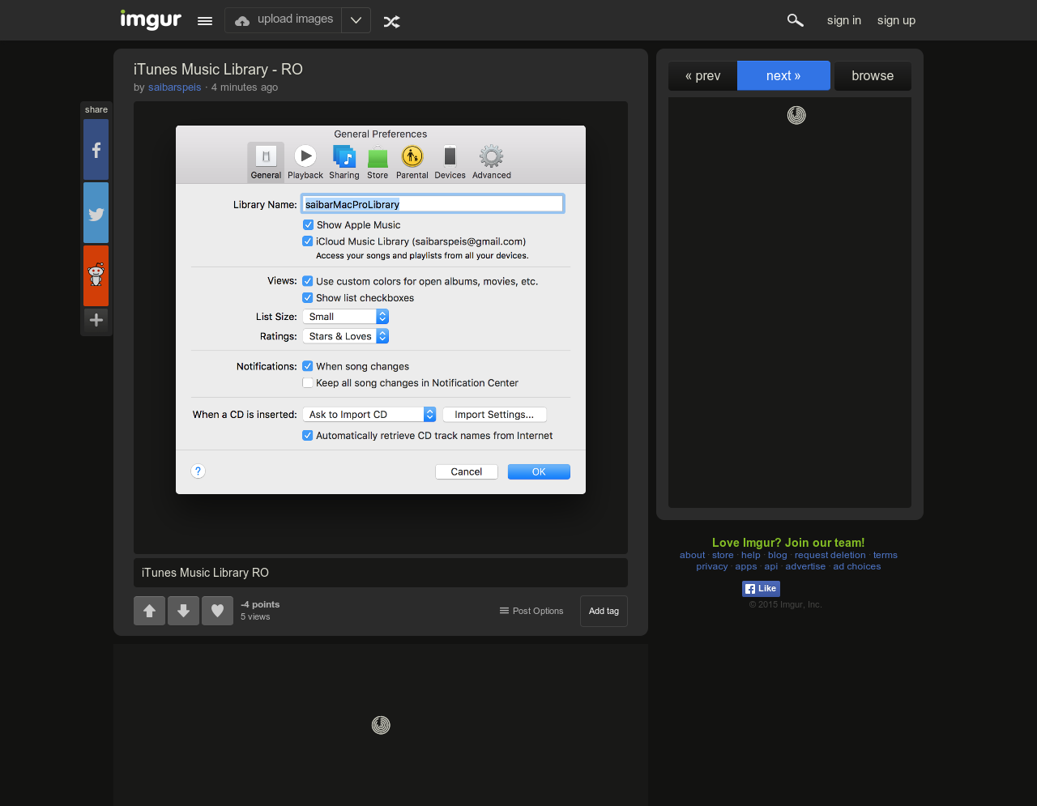Image resolution: width=1037 pixels, height=806 pixels.
Task: Open the ad choices footer link
Action: click(857, 567)
